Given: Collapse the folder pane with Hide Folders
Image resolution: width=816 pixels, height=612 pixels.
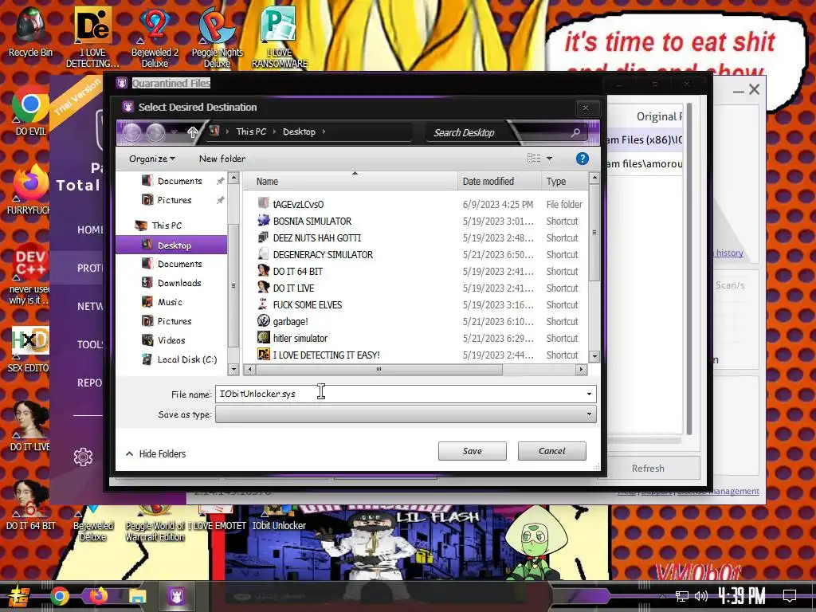Looking at the screenshot, I should [156, 453].
